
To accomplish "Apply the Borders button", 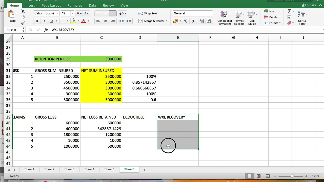I will (63, 21).
